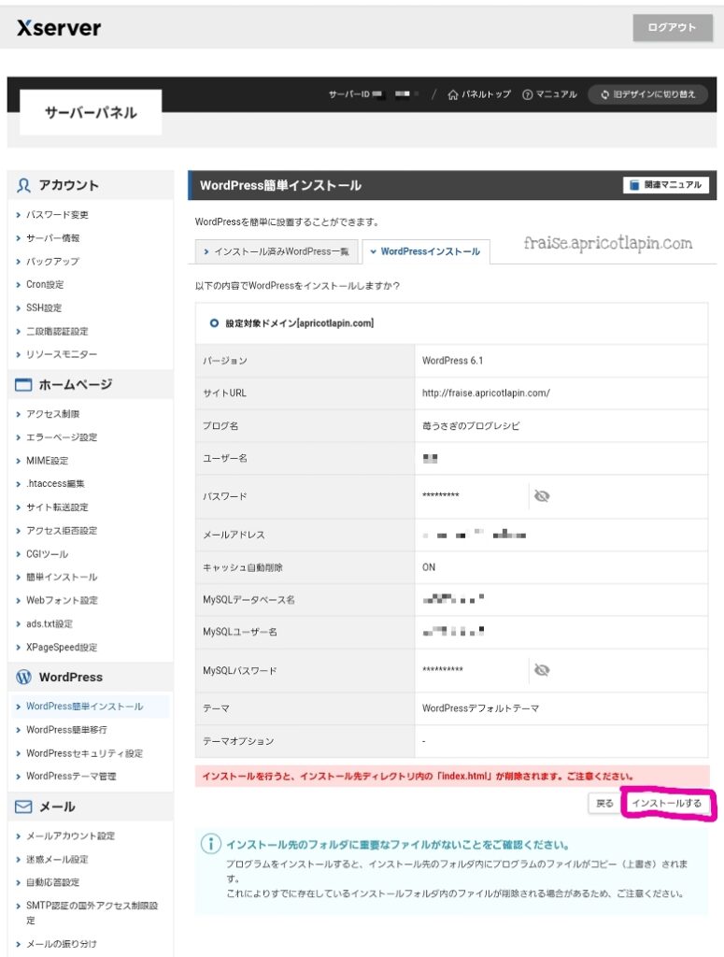Click the blog name 苺うさぎのブログレシピ
Viewport: 724px width, 957px height.
click(x=470, y=425)
